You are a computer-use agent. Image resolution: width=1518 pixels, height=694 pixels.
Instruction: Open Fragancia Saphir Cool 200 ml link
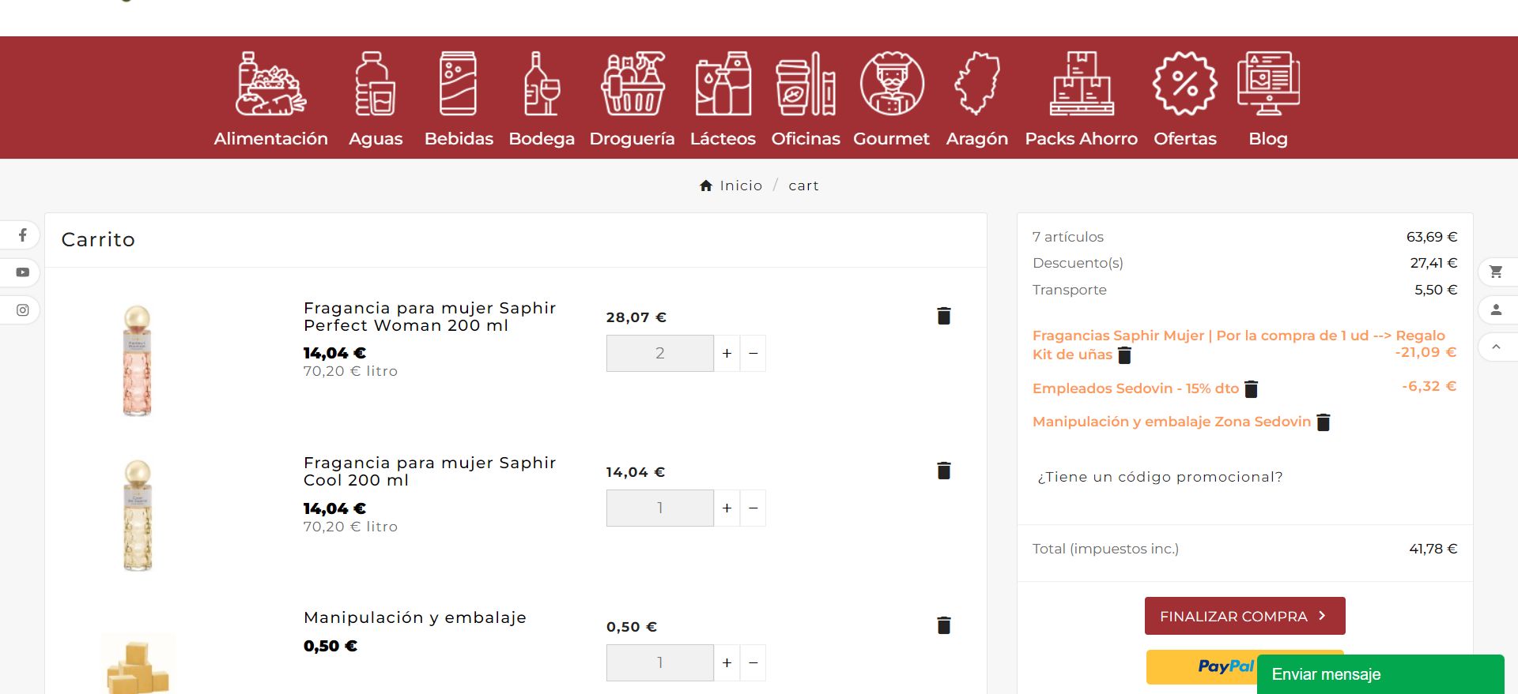pyautogui.click(x=429, y=471)
